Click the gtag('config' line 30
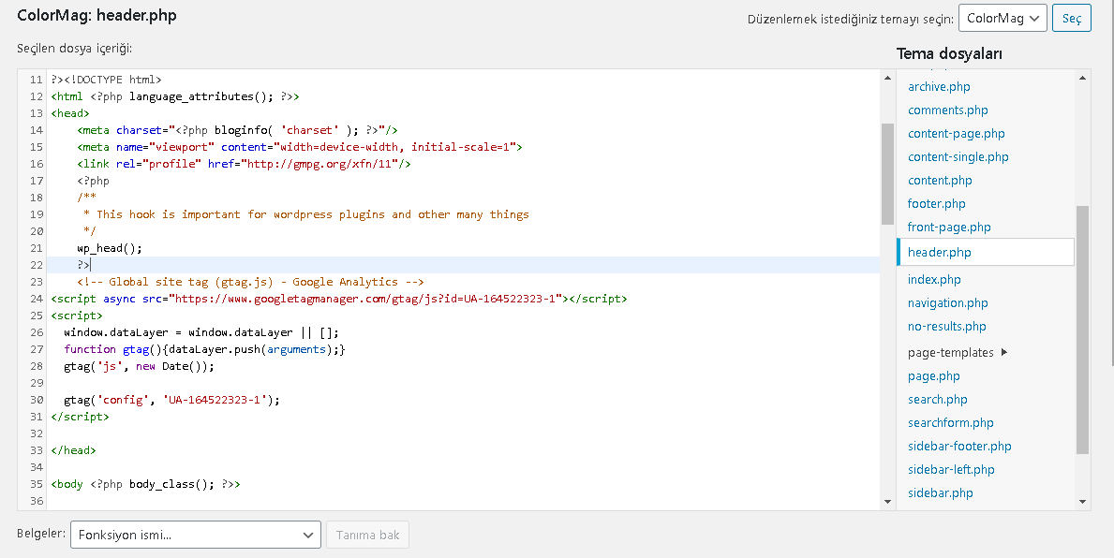The image size is (1114, 558). tap(172, 400)
